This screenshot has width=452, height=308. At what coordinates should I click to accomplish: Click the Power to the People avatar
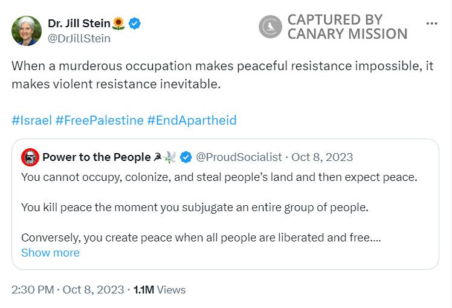coord(30,157)
